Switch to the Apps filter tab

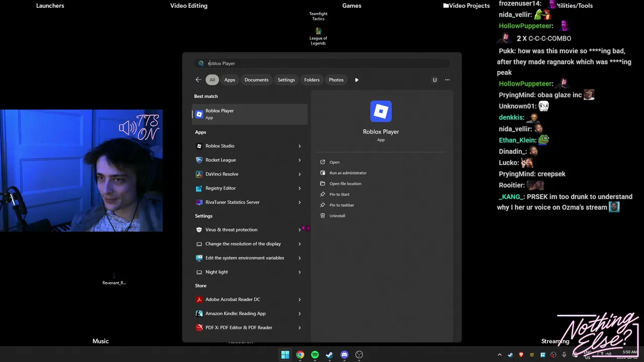[230, 80]
